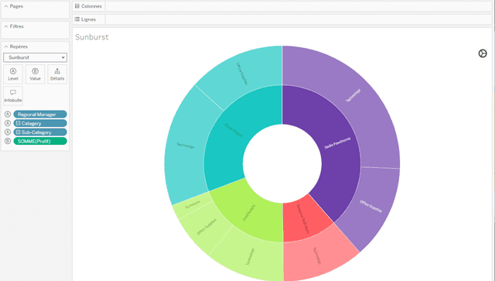Image resolution: width=495 pixels, height=281 pixels.
Task: Open the Détails marks button
Action: pos(57,74)
